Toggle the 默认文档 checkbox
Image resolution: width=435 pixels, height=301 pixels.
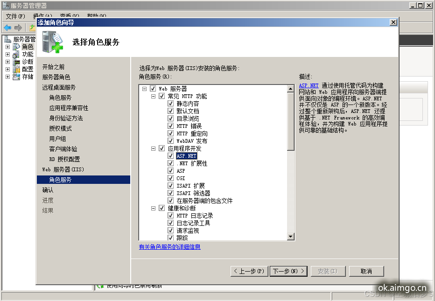171,111
